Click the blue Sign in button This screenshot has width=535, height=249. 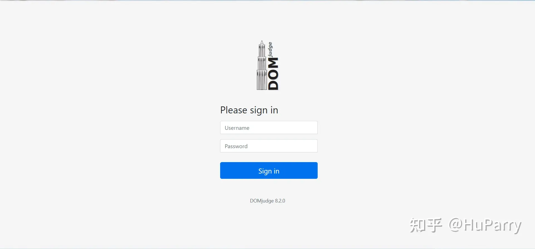269,170
